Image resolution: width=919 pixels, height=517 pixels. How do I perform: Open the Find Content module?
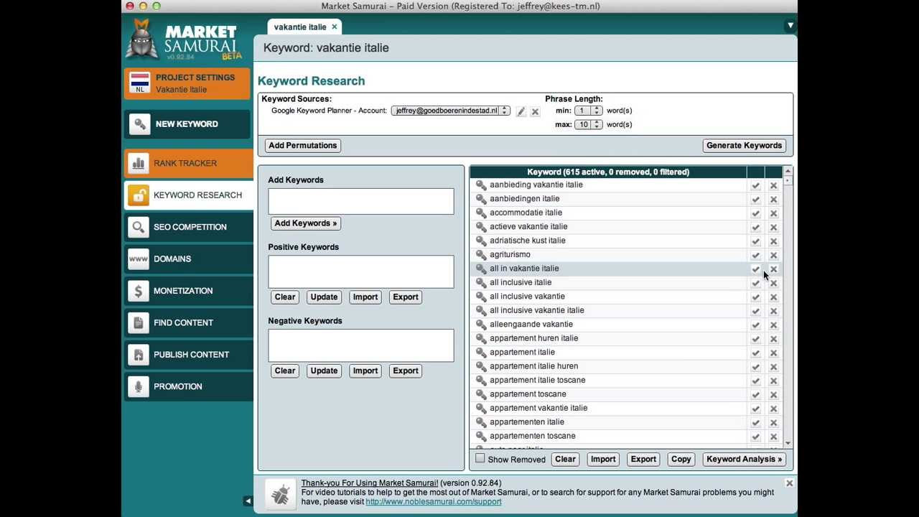188,322
